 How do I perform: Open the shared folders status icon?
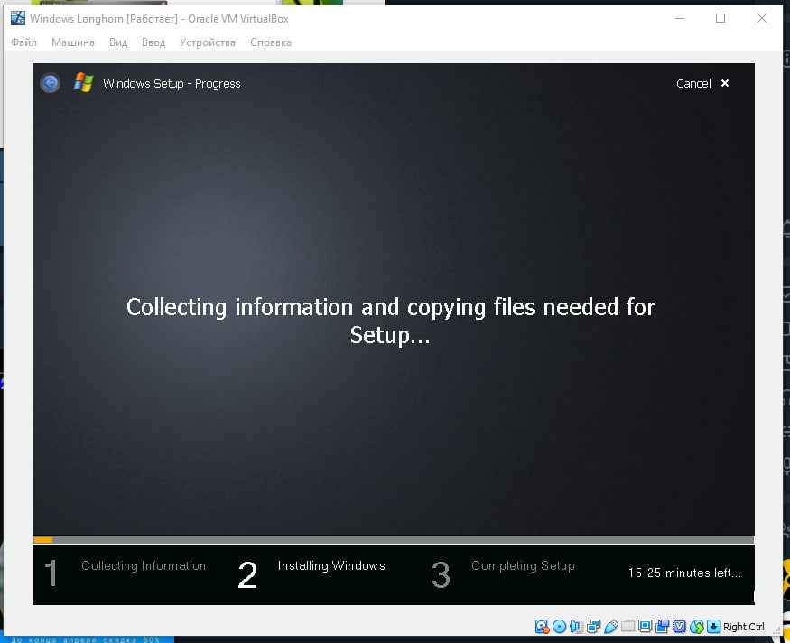[x=627, y=627]
